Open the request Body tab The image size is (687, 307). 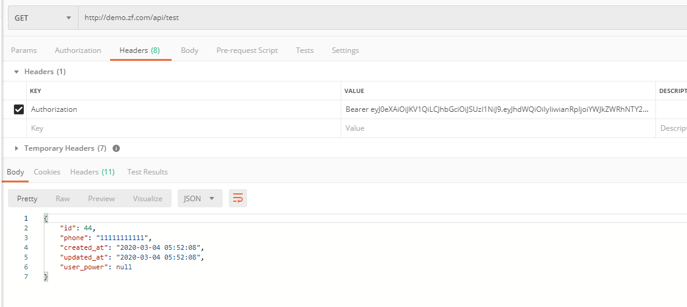[x=190, y=50]
